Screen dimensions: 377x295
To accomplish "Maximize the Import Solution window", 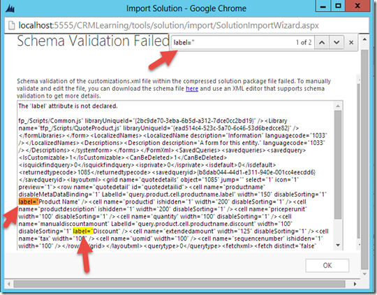I will coord(338,6).
